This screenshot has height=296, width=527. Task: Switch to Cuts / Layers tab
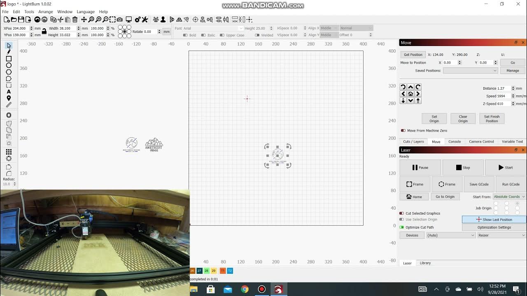tap(413, 141)
